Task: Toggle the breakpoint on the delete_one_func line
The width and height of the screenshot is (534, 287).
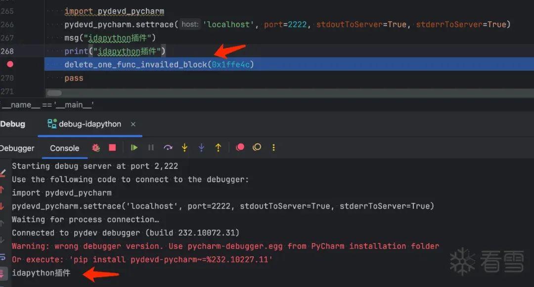Action: 9,64
